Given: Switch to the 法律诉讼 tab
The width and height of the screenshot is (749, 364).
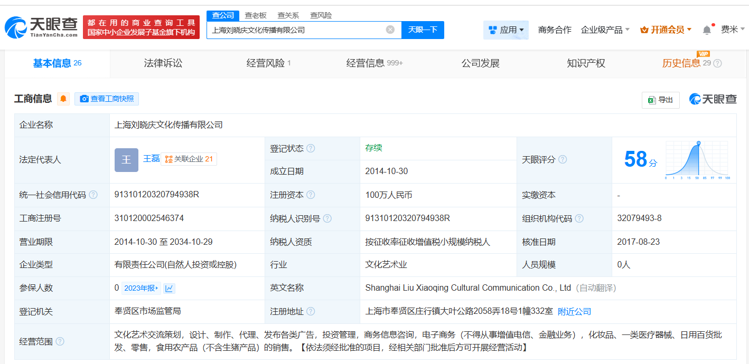Looking at the screenshot, I should [163, 63].
